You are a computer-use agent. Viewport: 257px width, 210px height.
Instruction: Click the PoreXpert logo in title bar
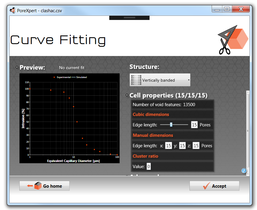coord(13,10)
